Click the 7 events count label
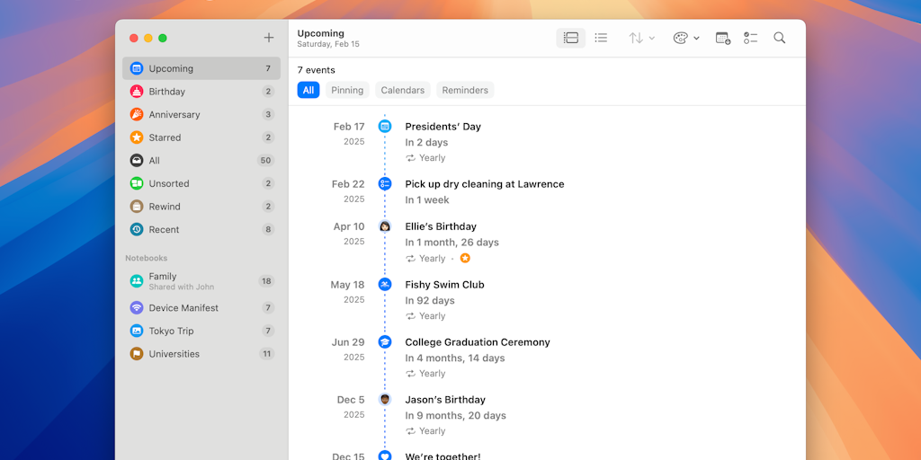This screenshot has width=921, height=460. pos(316,70)
